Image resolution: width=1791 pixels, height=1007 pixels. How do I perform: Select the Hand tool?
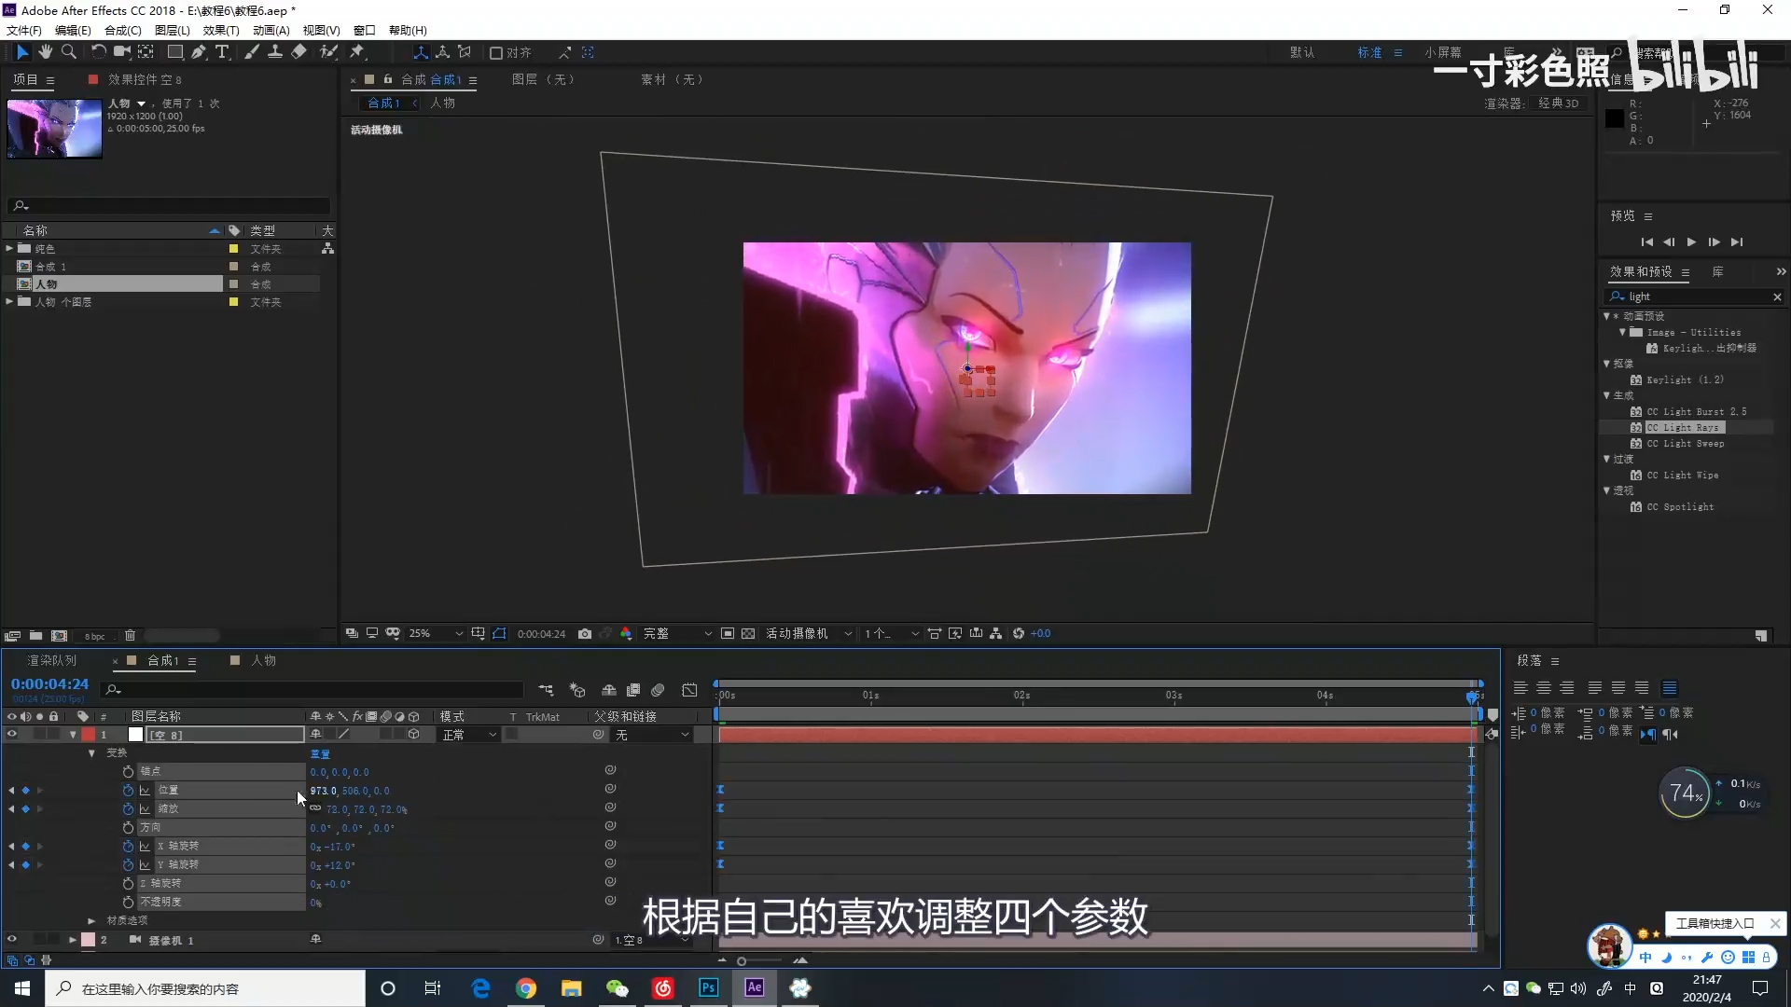tap(45, 52)
